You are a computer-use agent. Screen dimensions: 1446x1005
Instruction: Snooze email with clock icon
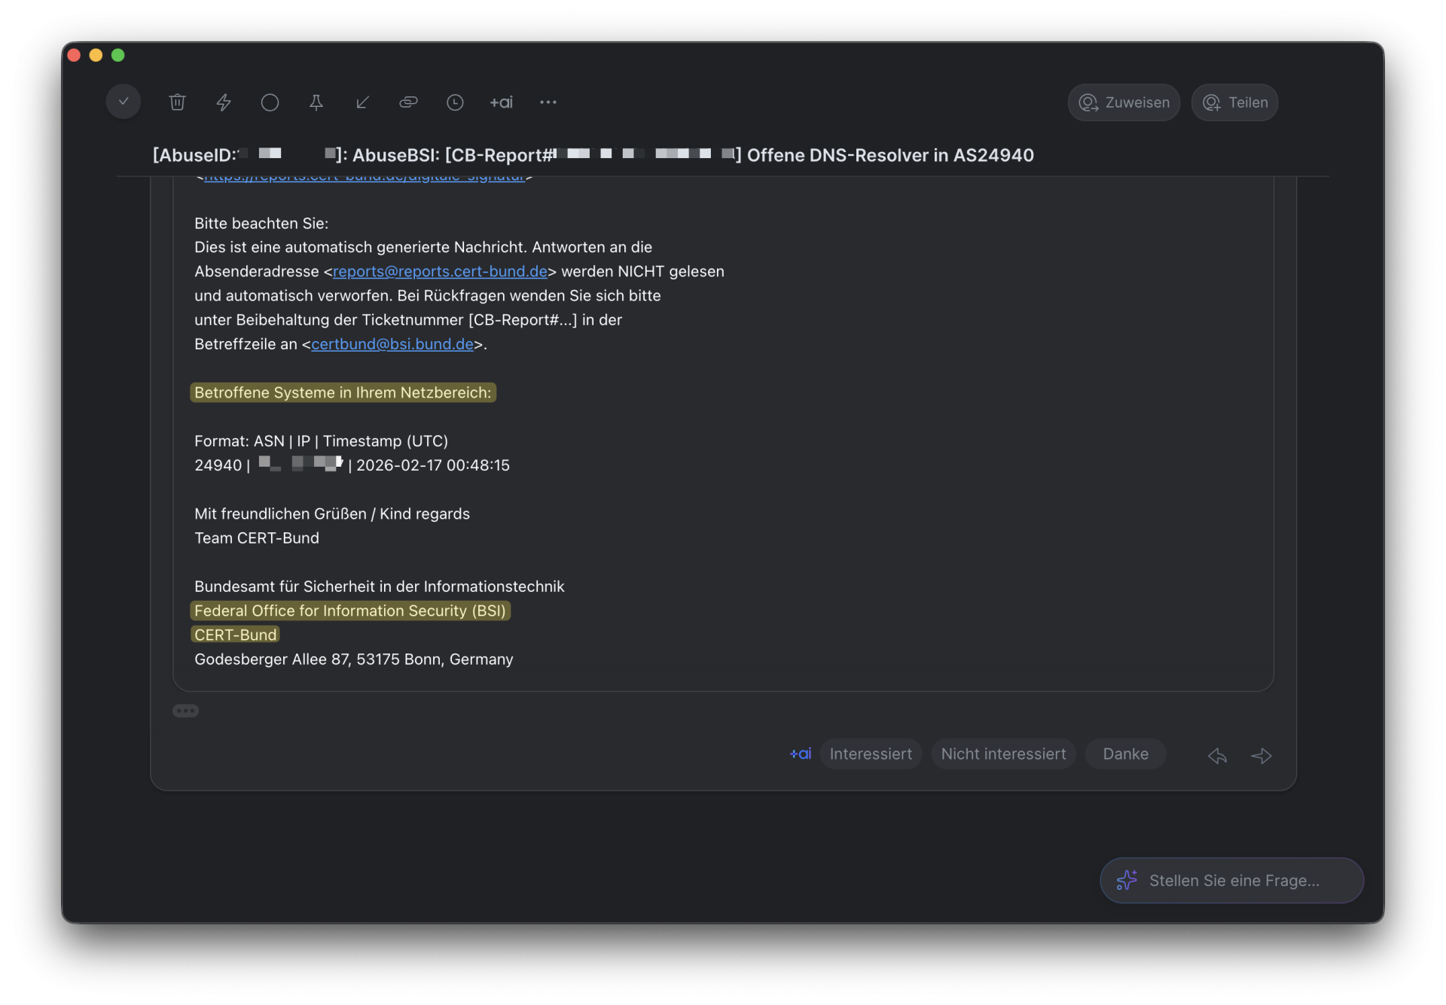pos(455,102)
